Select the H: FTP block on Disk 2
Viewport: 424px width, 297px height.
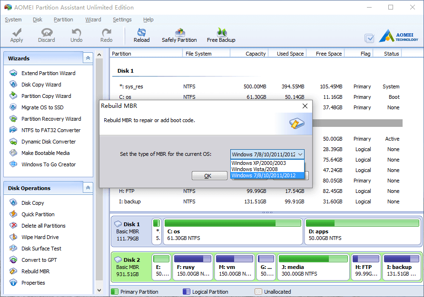pyautogui.click(x=366, y=267)
